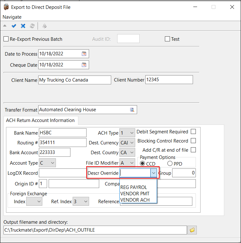Expand the ACH Type dropdown
Image resolution: width=241 pixels, height=243 pixels.
click(132, 133)
